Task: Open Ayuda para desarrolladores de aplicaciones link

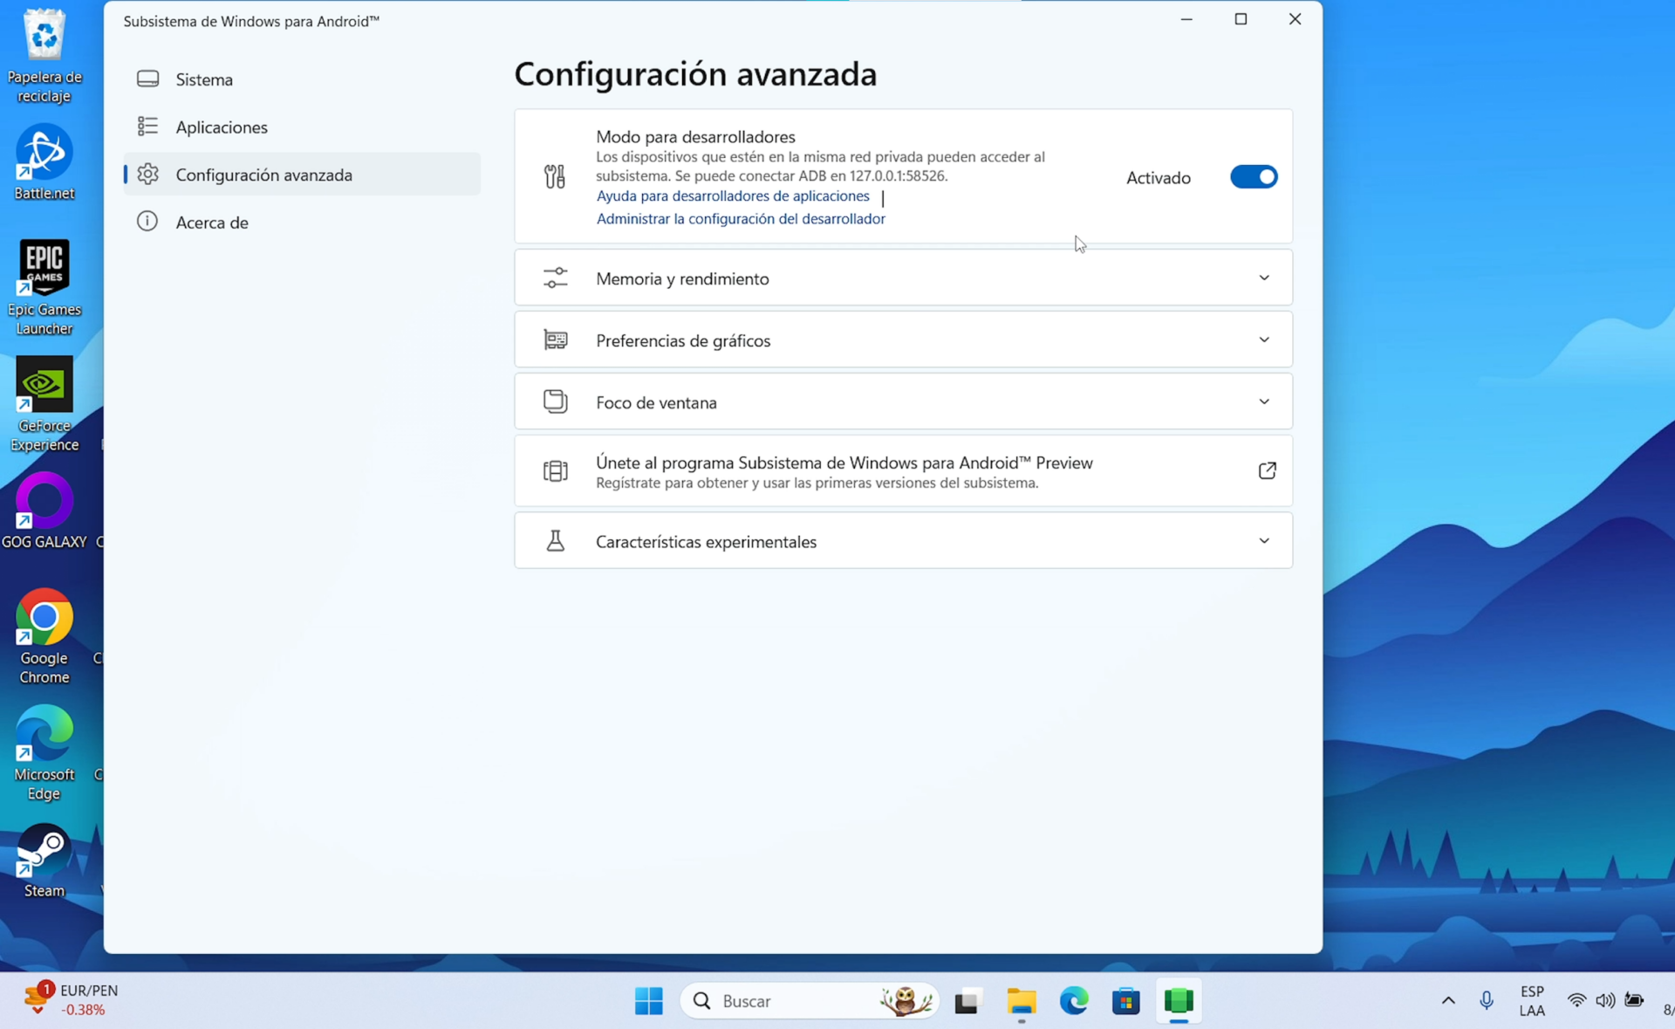Action: coord(733,196)
